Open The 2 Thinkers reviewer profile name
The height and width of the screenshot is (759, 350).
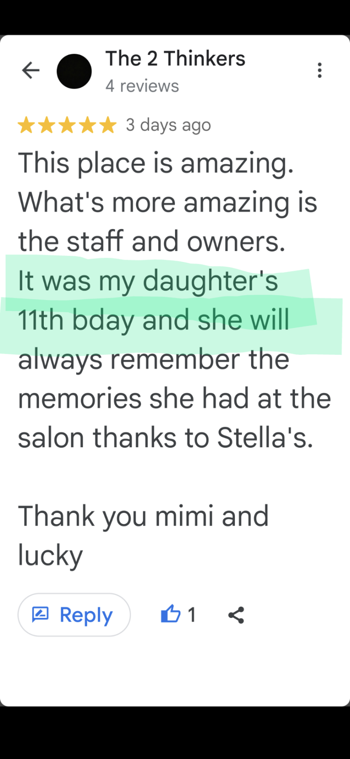[175, 59]
